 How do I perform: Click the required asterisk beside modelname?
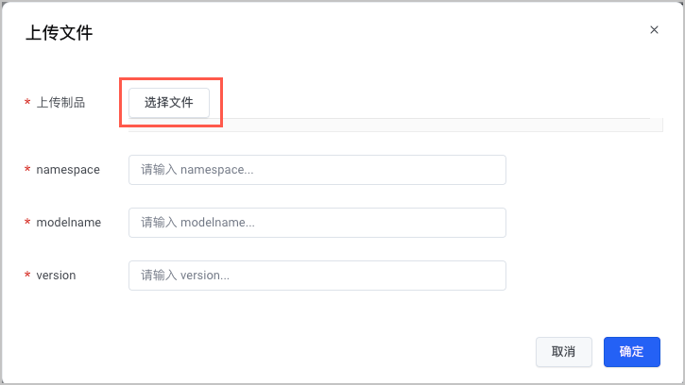point(27,224)
